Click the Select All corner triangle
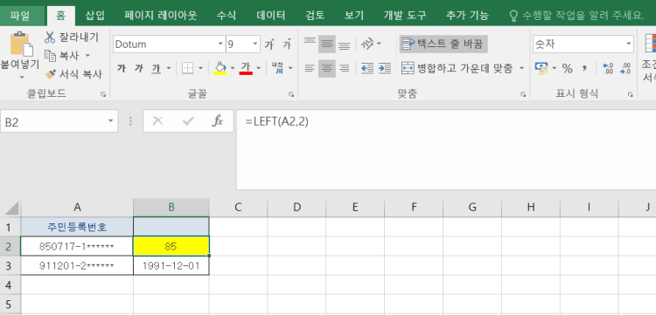 tap(10, 208)
